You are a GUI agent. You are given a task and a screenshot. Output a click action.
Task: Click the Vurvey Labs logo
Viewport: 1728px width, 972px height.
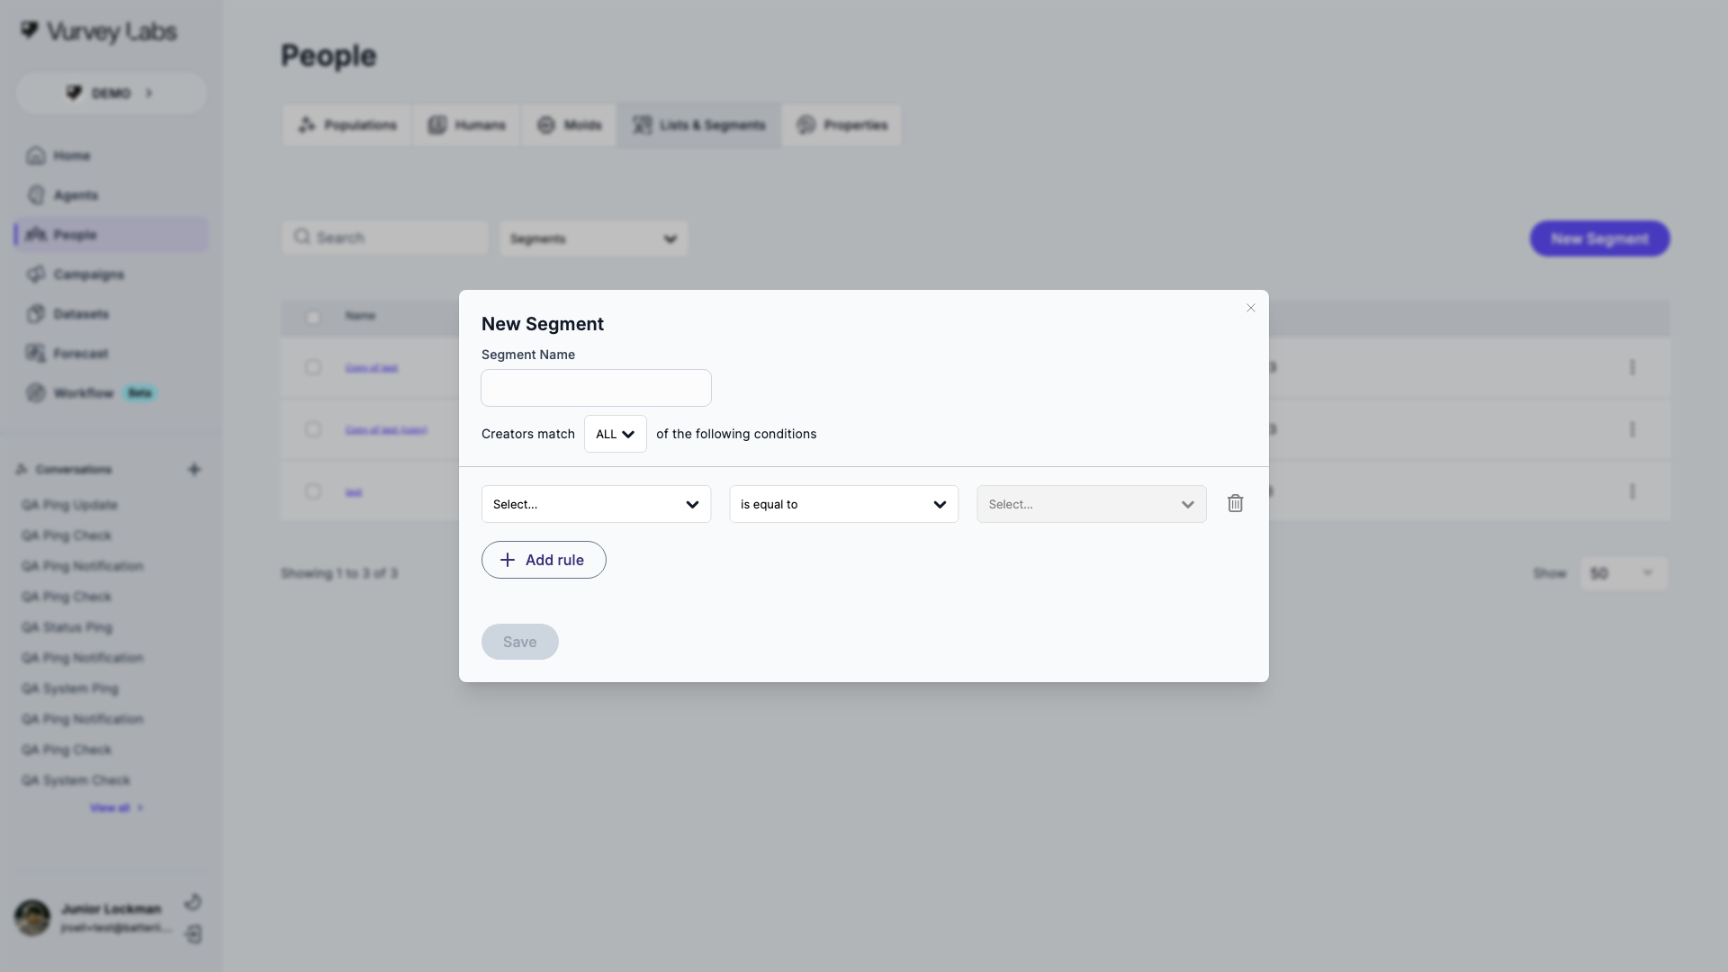pos(97,31)
